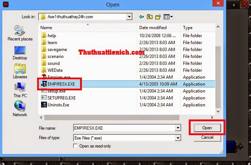This screenshot has height=165, width=251.
Task: Select the date 4/15/2005 10:09 AM cell
Action: (158, 84)
